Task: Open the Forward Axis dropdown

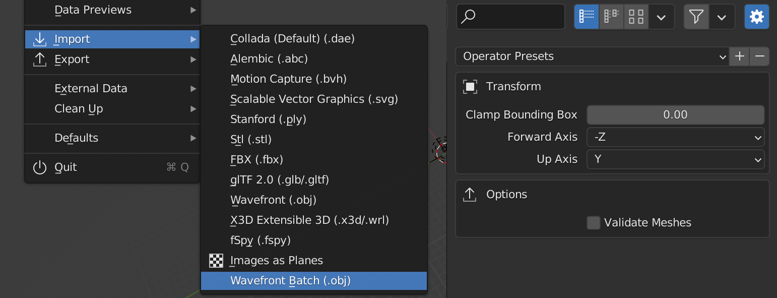Action: 675,137
